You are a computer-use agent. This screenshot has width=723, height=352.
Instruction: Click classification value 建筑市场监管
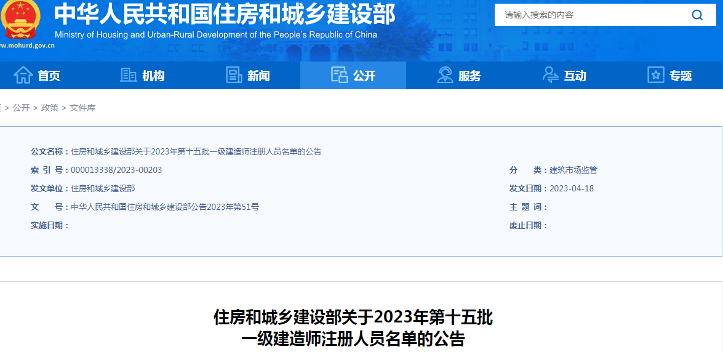[573, 170]
